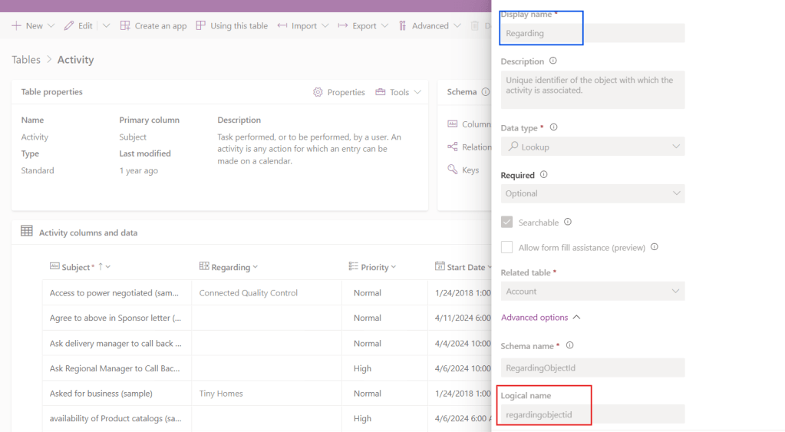Click the Activity columns and data table icon
785x432 pixels.
[x=27, y=231]
